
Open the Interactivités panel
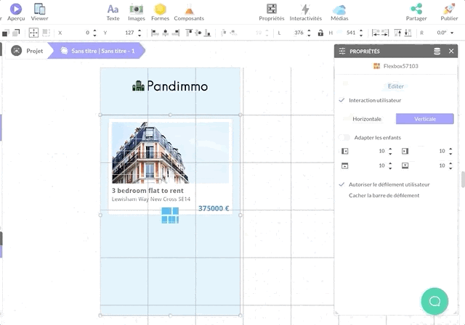pos(305,11)
